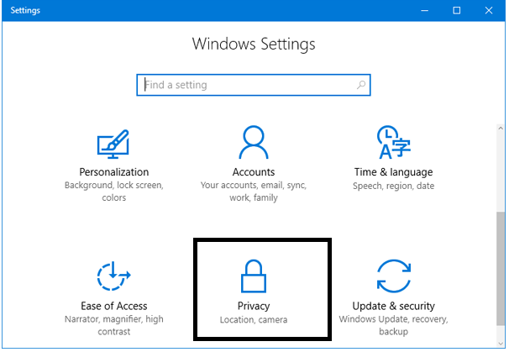This screenshot has height=352, width=509.
Task: Maximize the Settings window
Action: tap(457, 11)
